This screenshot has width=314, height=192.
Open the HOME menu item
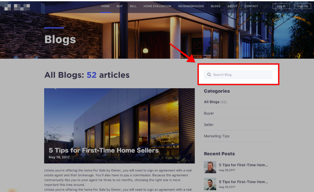click(x=105, y=6)
